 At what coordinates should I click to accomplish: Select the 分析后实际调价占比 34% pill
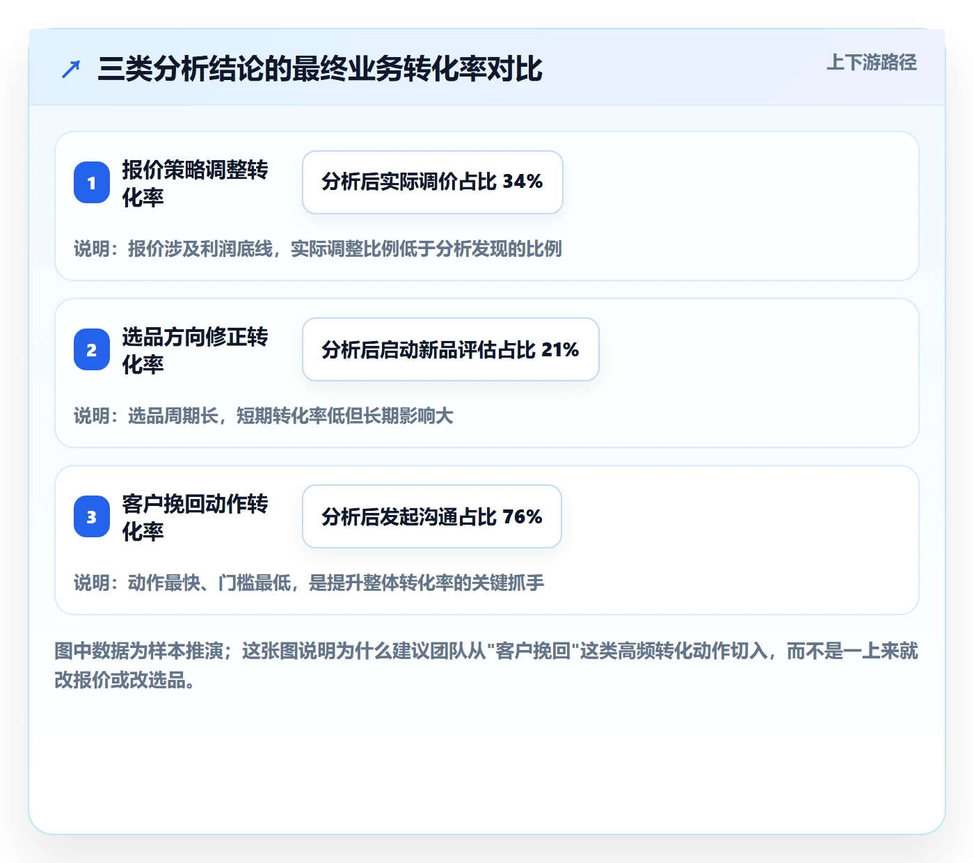pos(432,182)
